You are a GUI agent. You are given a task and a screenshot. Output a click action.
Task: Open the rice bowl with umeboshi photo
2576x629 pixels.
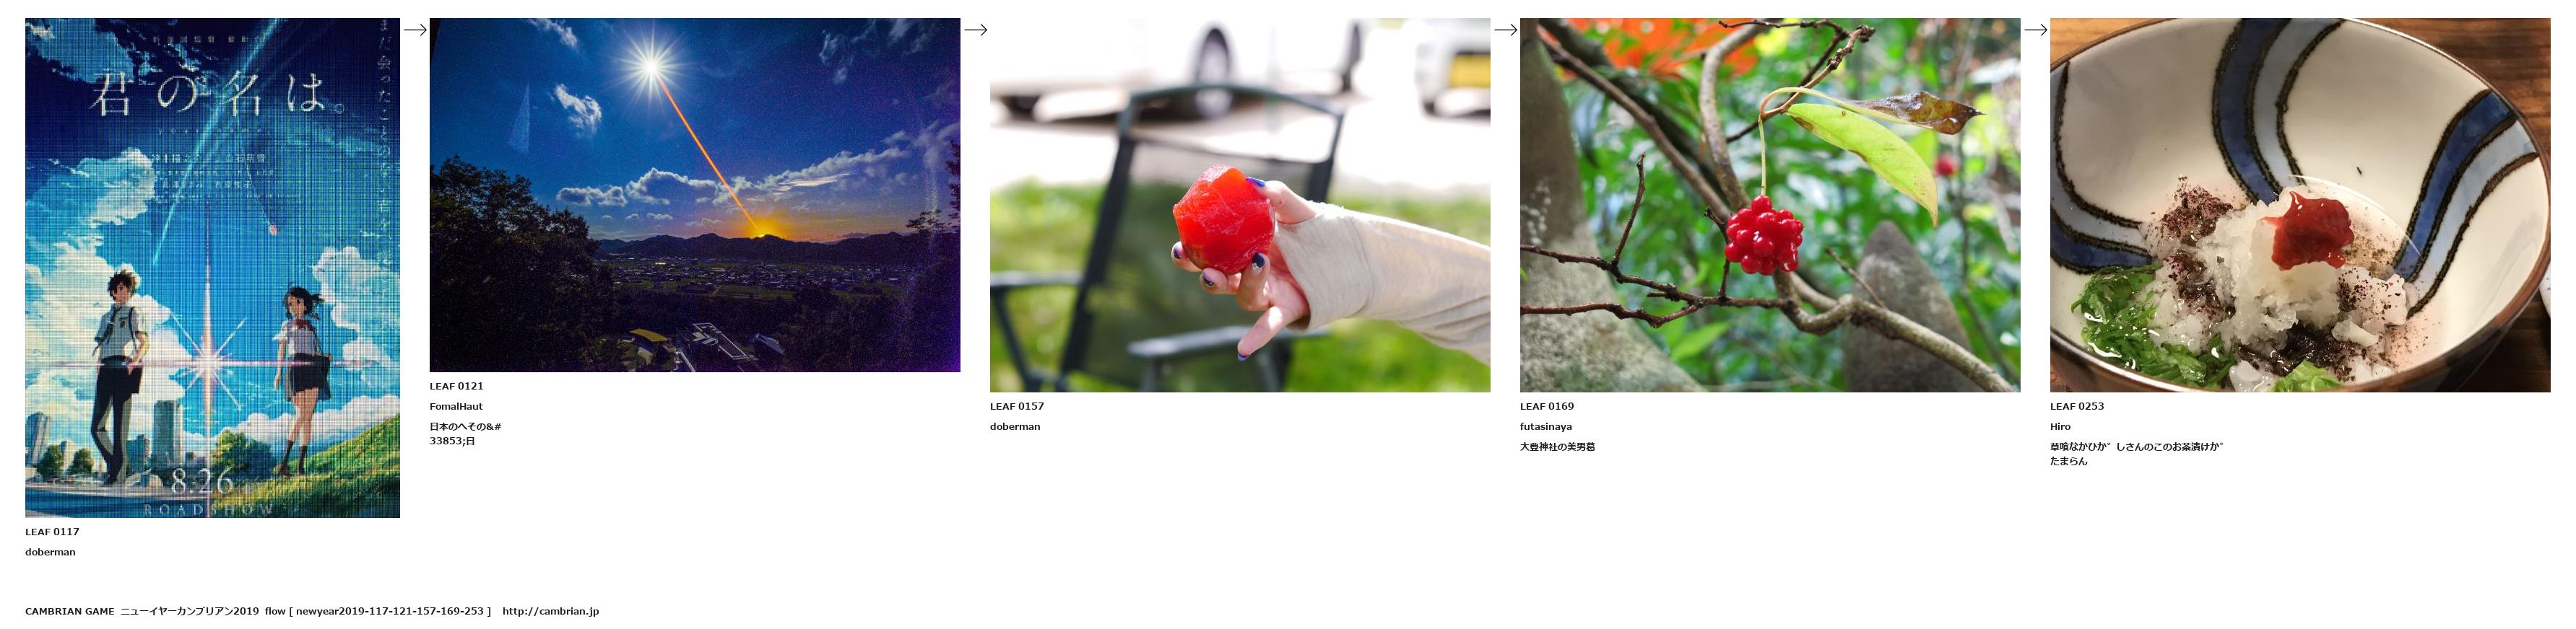click(x=2300, y=205)
